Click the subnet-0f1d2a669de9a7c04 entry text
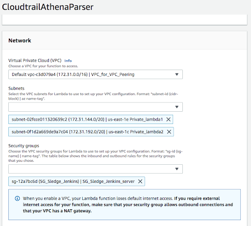This screenshot has height=226, width=251. [87, 132]
